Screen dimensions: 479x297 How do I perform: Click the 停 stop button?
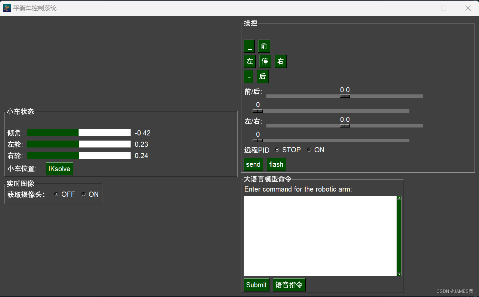265,61
